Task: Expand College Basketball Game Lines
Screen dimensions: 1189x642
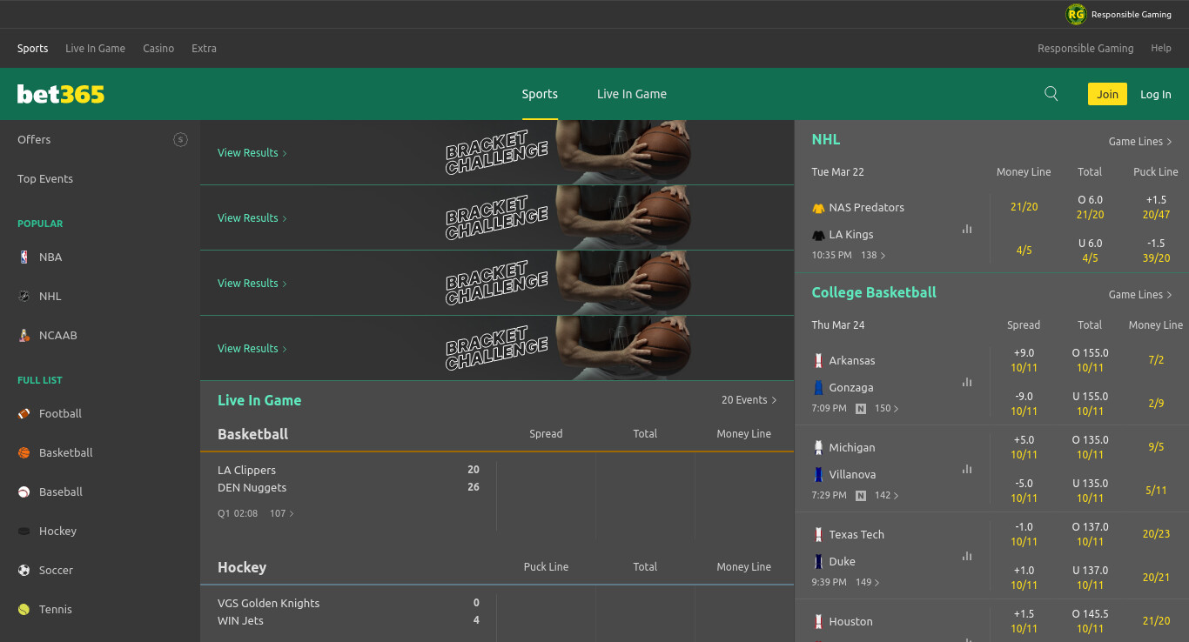Action: tap(1140, 294)
